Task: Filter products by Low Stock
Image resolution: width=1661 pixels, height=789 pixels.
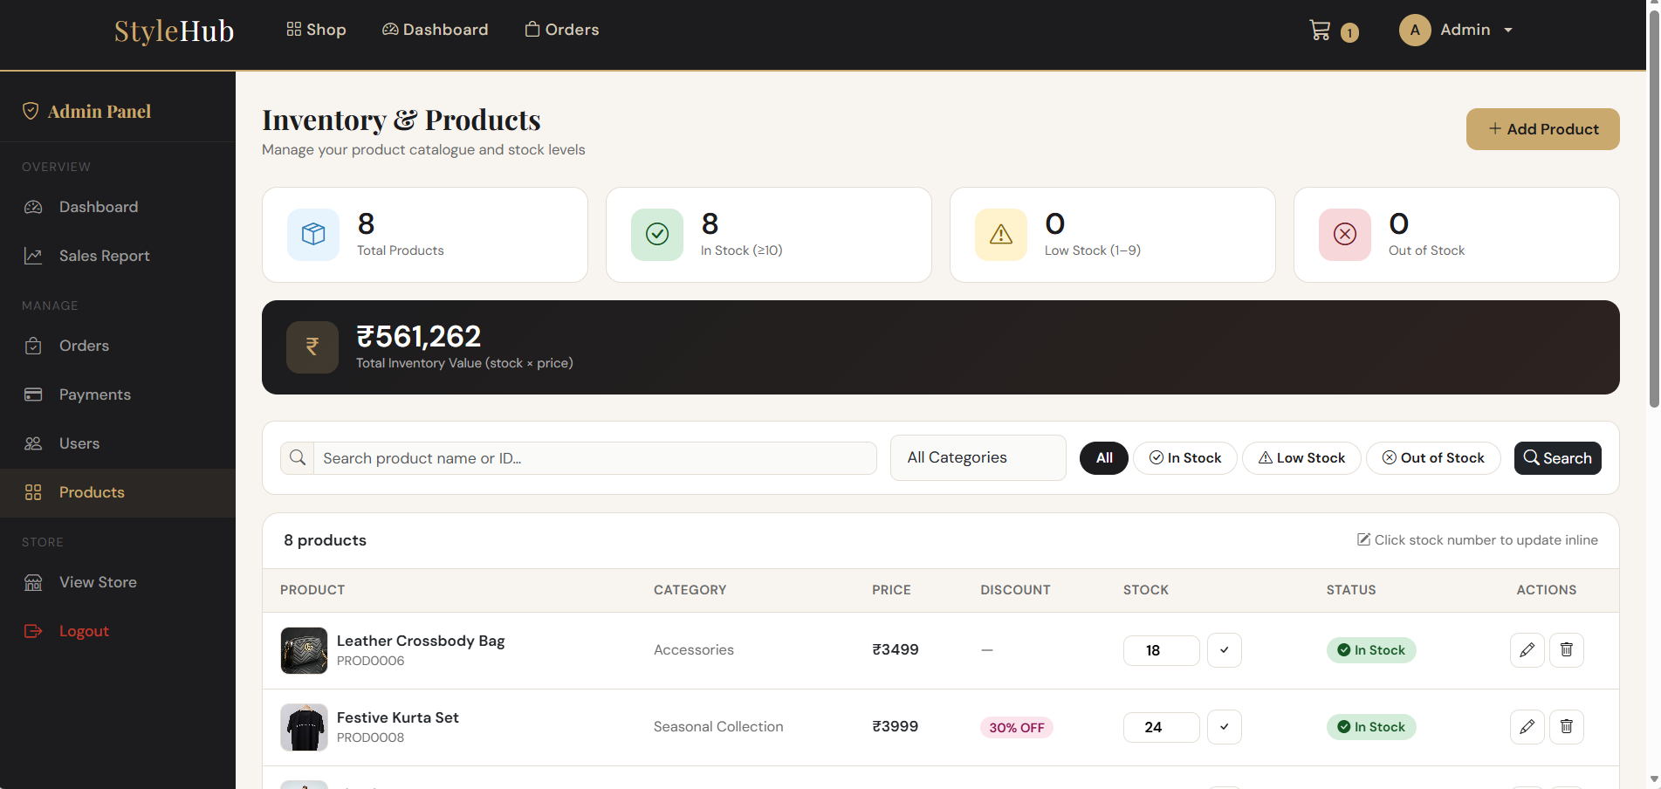Action: [x=1301, y=457]
